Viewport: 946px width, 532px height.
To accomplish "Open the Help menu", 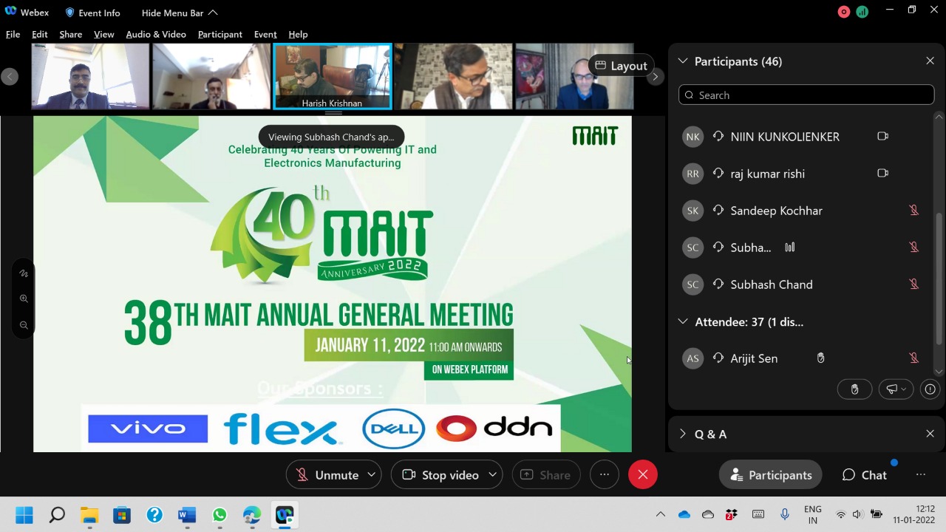I will tap(298, 34).
